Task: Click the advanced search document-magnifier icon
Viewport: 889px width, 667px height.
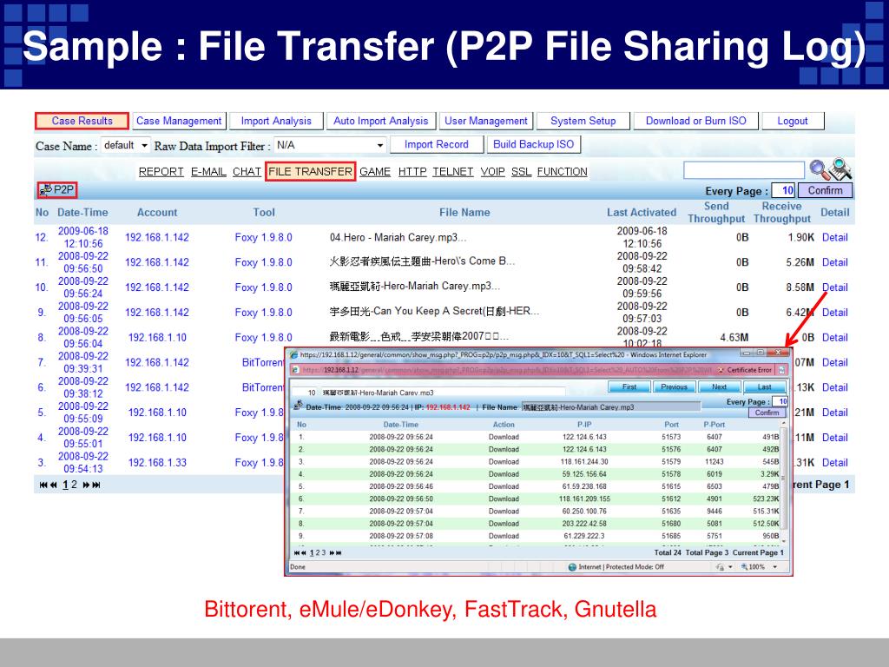Action: [x=840, y=169]
